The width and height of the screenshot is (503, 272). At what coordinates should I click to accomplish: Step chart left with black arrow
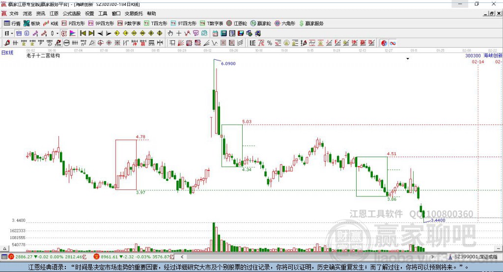pos(100,33)
